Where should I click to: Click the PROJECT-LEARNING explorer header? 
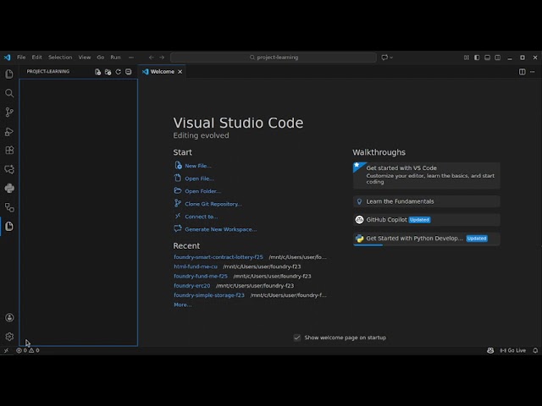click(x=48, y=71)
